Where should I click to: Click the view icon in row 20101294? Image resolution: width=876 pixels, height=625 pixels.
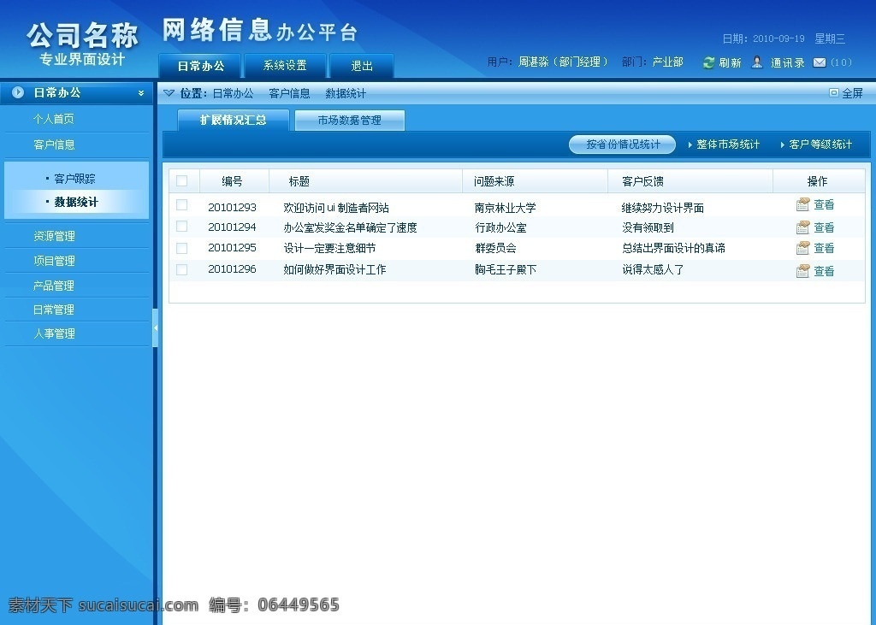(x=802, y=227)
